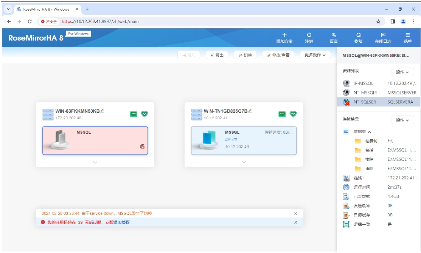
Task: Click the 带出 button
Action: (x=217, y=55)
